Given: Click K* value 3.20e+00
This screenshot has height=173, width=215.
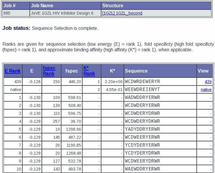Looking at the screenshot, I should (x=113, y=82).
